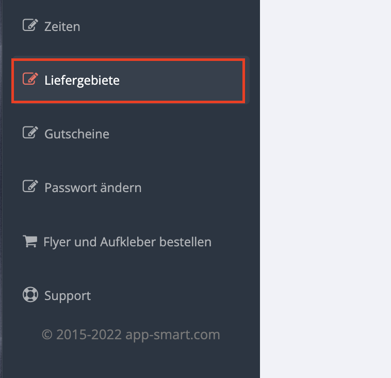Click the dark sidebar area below the copyright
Screen dimensions: 391x378
[131, 362]
